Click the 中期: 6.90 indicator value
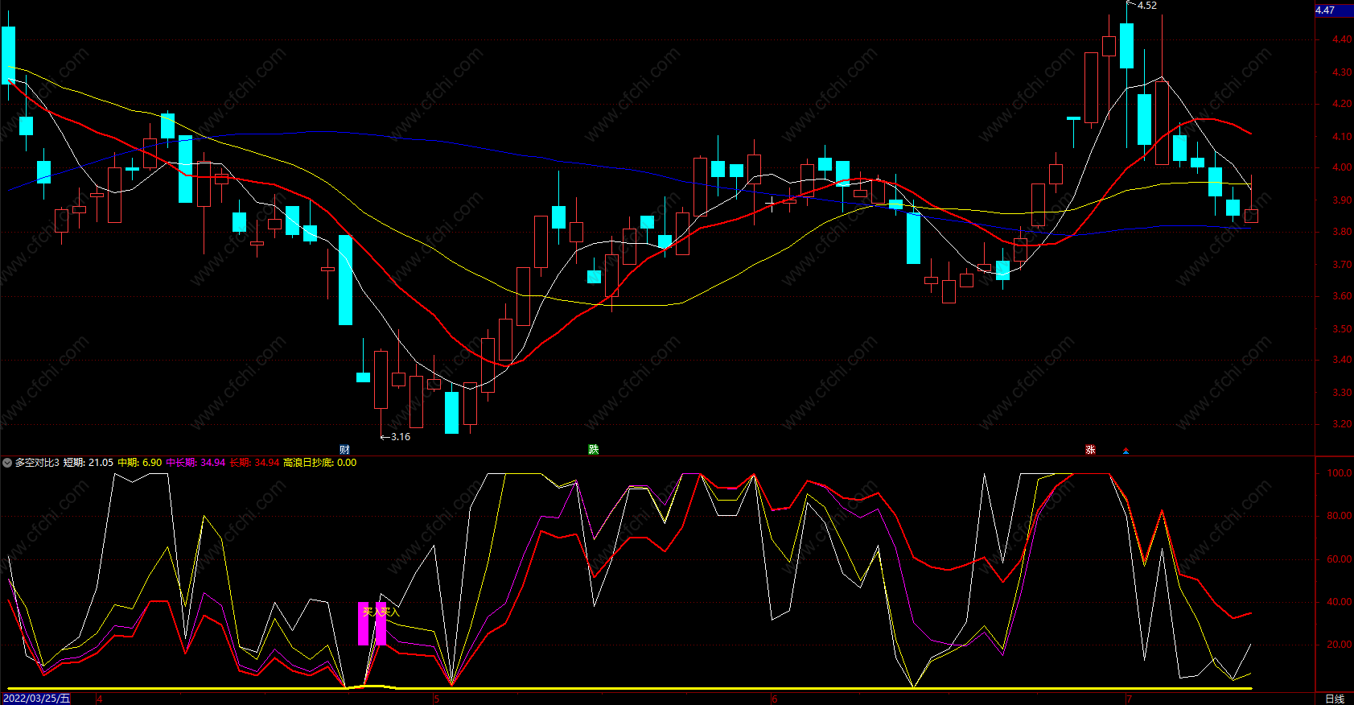The image size is (1354, 705). tap(140, 463)
